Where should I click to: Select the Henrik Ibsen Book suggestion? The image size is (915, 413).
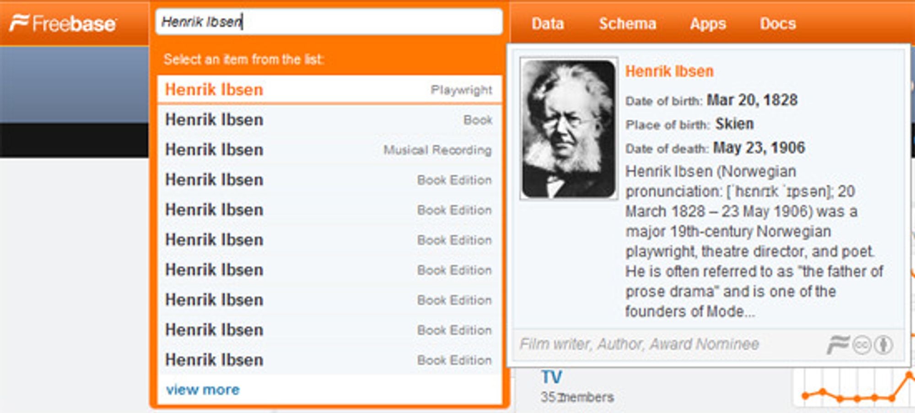pyautogui.click(x=329, y=120)
